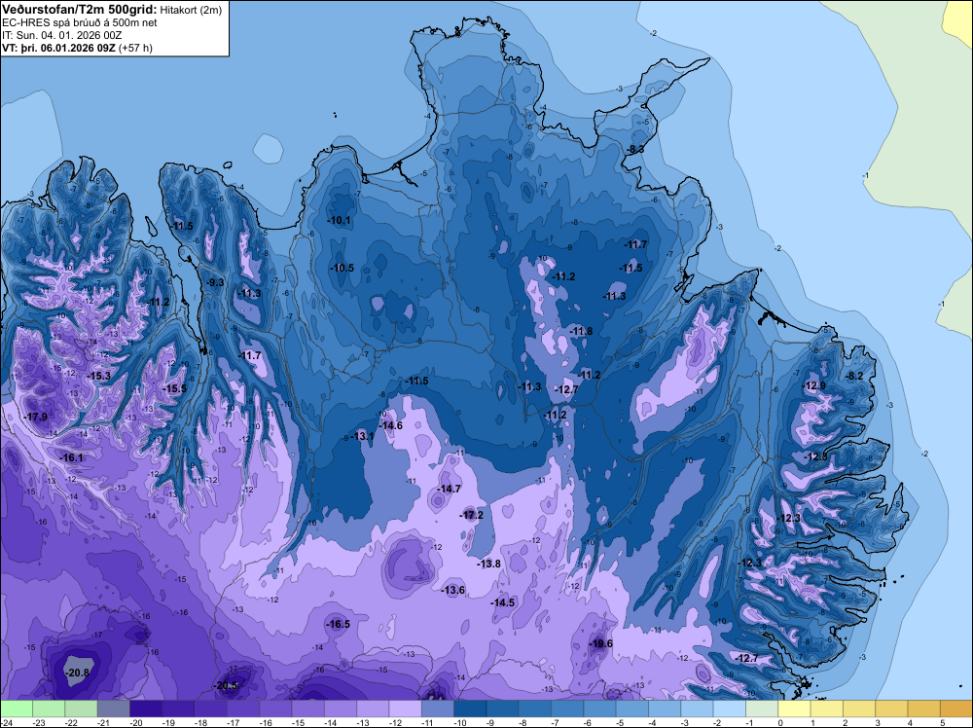973x728 pixels.
Task: Click the orange legend swatch labeled 5
Action: point(955,709)
